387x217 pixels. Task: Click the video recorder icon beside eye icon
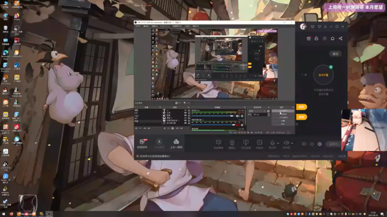click(304, 144)
